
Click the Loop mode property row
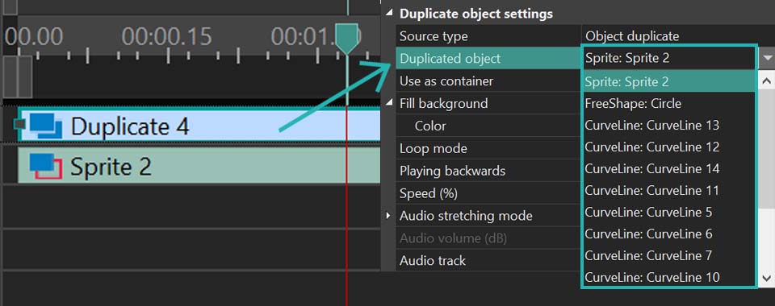(x=489, y=148)
